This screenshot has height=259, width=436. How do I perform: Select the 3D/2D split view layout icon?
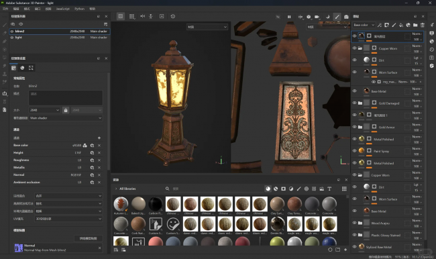120,16
